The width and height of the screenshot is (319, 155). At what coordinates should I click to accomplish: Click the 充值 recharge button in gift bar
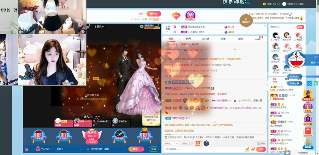pos(153,149)
